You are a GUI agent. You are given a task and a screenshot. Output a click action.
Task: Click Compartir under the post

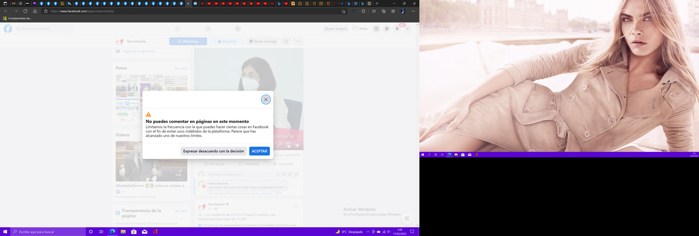click(283, 164)
